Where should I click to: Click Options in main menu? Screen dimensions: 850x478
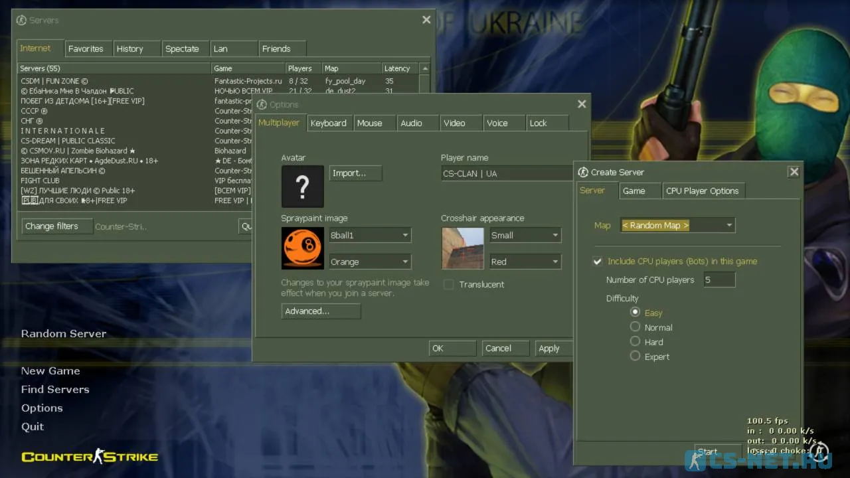tap(42, 408)
